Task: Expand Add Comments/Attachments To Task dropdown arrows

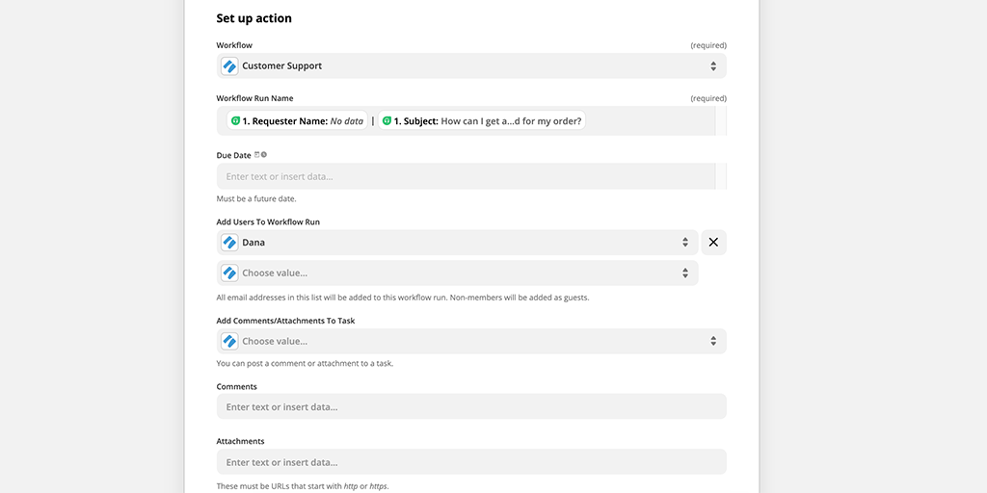Action: 713,341
